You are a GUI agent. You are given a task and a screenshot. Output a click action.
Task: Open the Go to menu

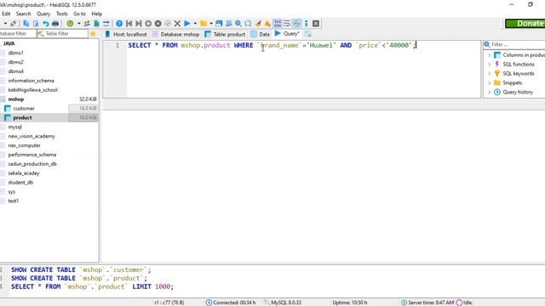79,14
